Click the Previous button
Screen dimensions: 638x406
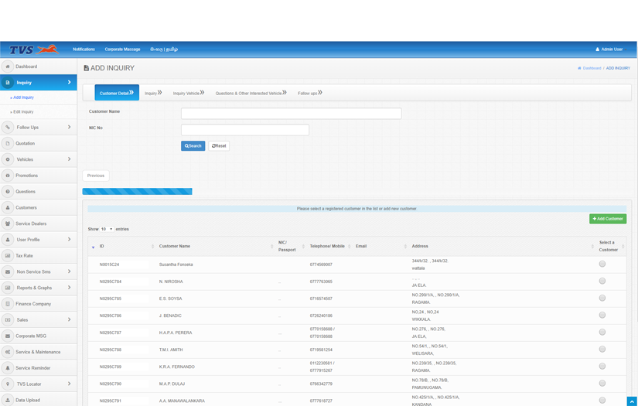[96, 176]
